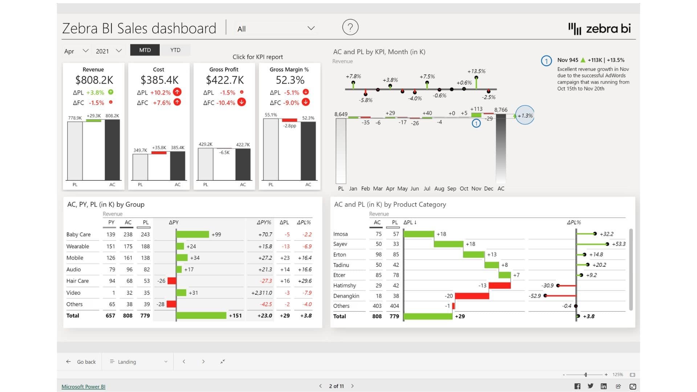Viewport: 697px width, 392px height.
Task: Click the 125% zoom level text
Action: pos(618,375)
